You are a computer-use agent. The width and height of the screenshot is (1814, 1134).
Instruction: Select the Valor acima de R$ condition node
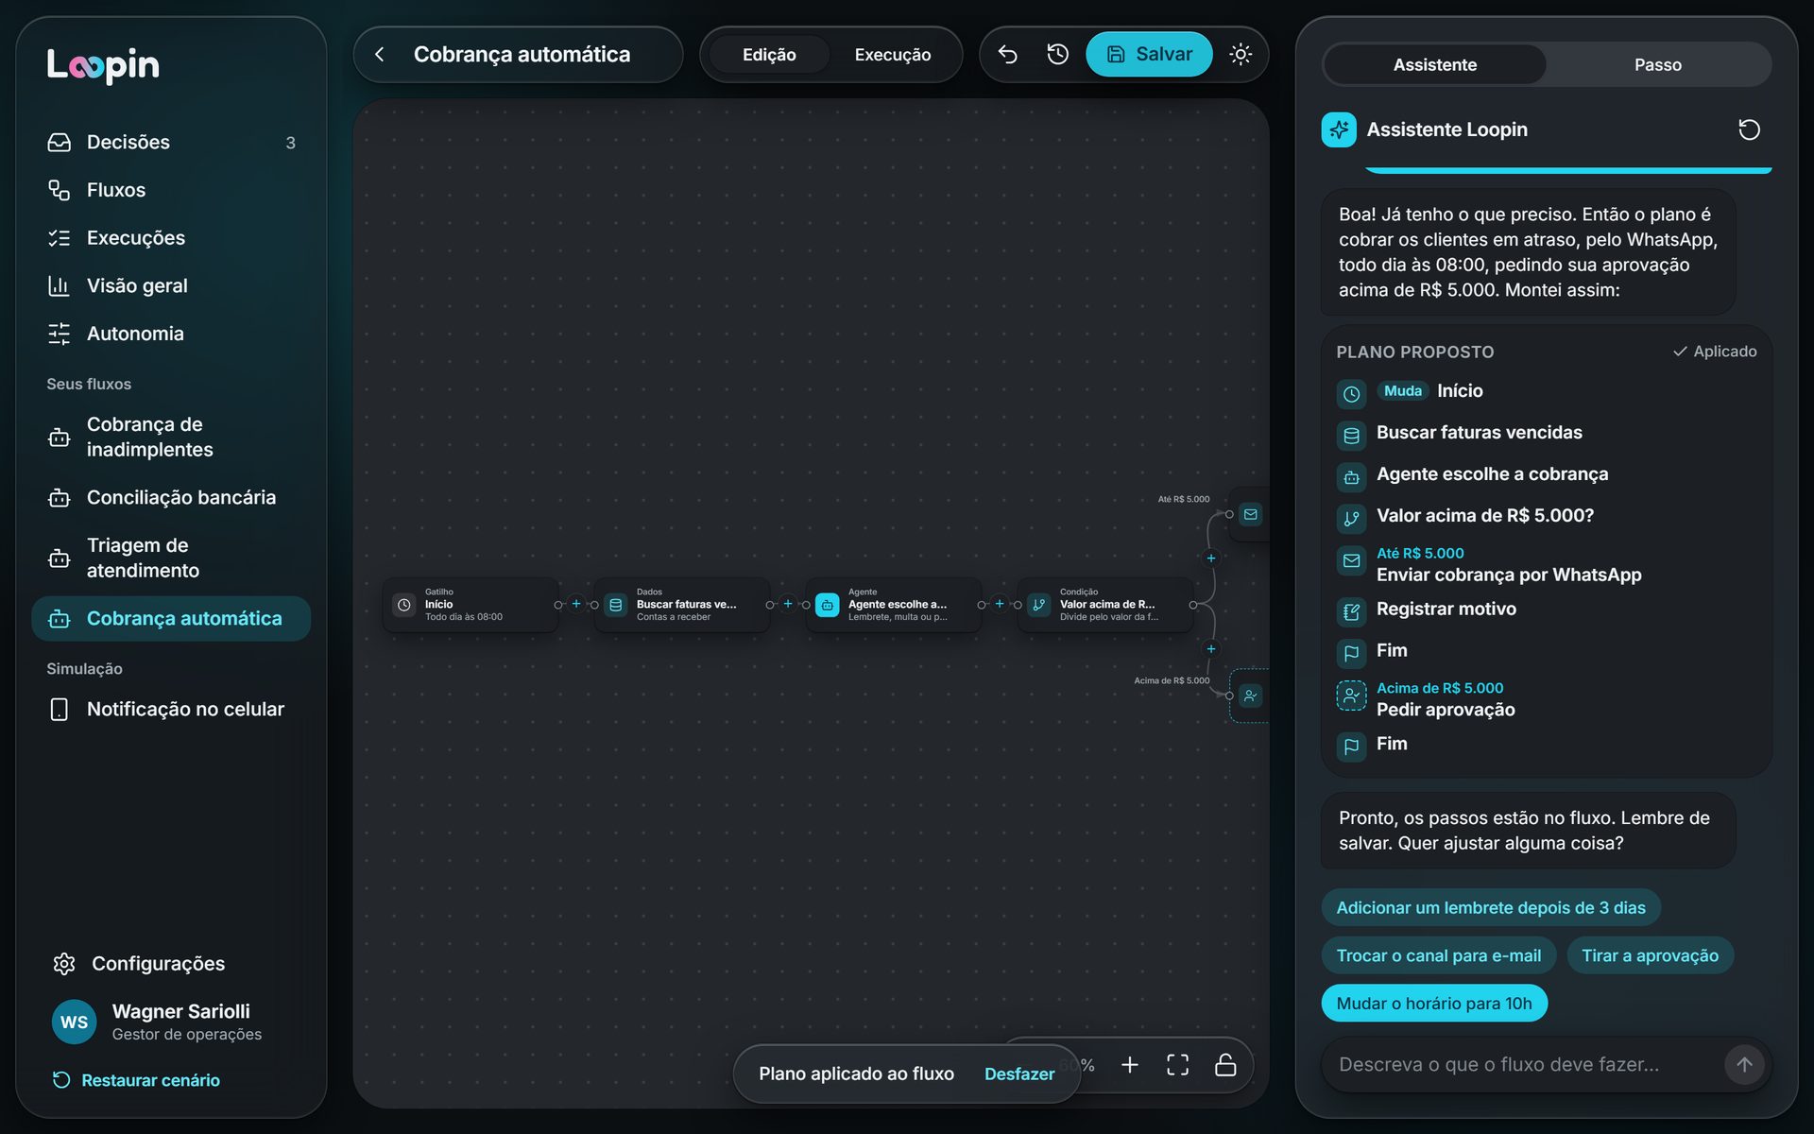click(1104, 605)
